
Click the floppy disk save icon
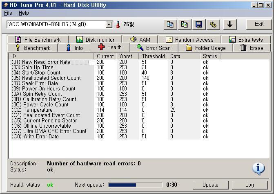click(199, 24)
